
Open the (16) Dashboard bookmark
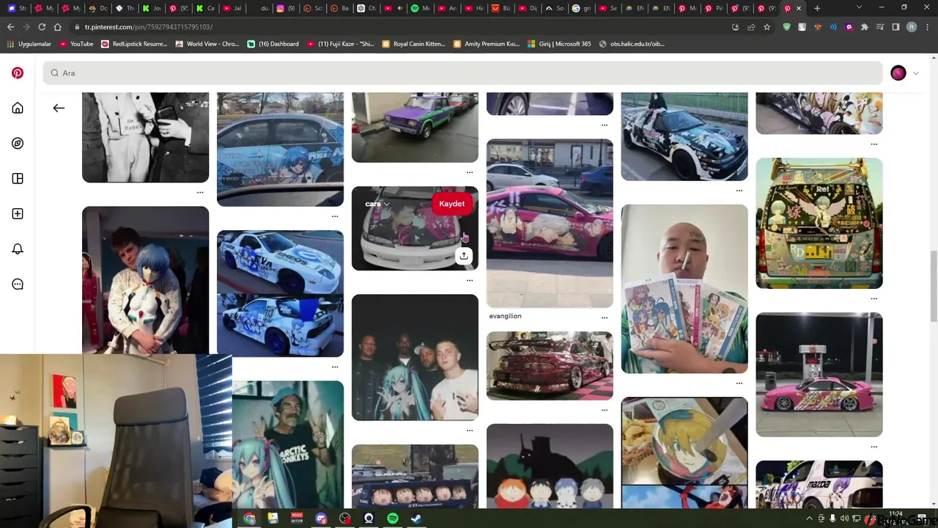point(273,44)
